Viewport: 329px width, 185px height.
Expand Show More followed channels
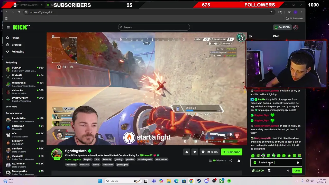[11, 107]
